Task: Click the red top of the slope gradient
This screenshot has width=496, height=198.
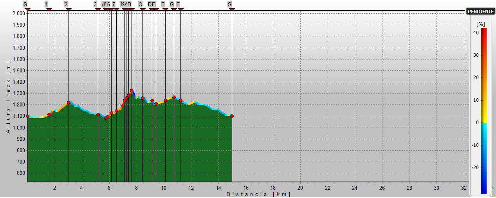Action: coord(483,31)
